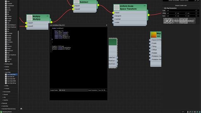201x113 pixels.
Task: Collapse the Multiply node with its minus button
Action: pos(47,16)
